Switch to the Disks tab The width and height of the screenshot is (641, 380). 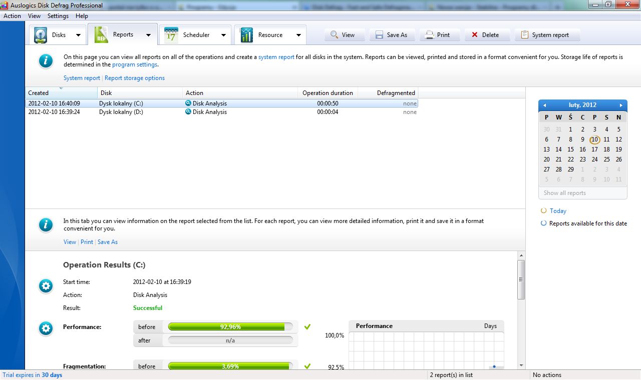pyautogui.click(x=57, y=35)
